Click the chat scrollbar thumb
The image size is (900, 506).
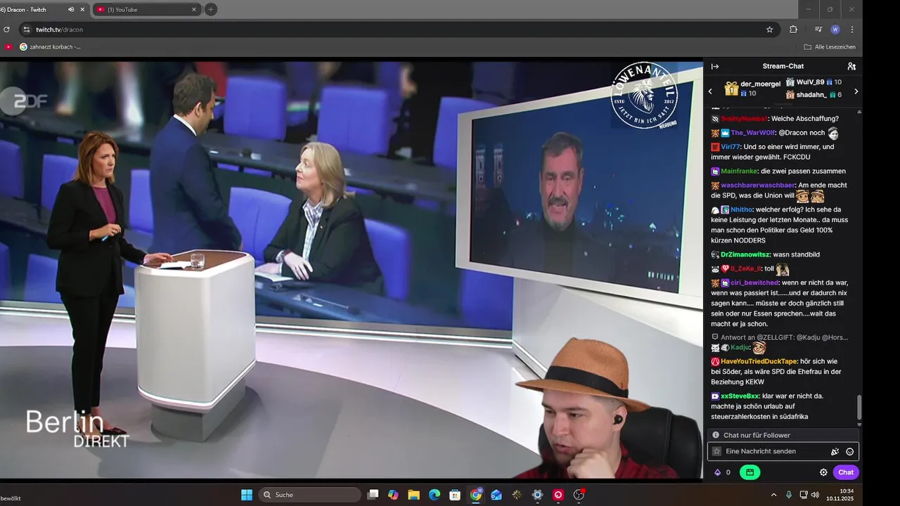[x=859, y=406]
